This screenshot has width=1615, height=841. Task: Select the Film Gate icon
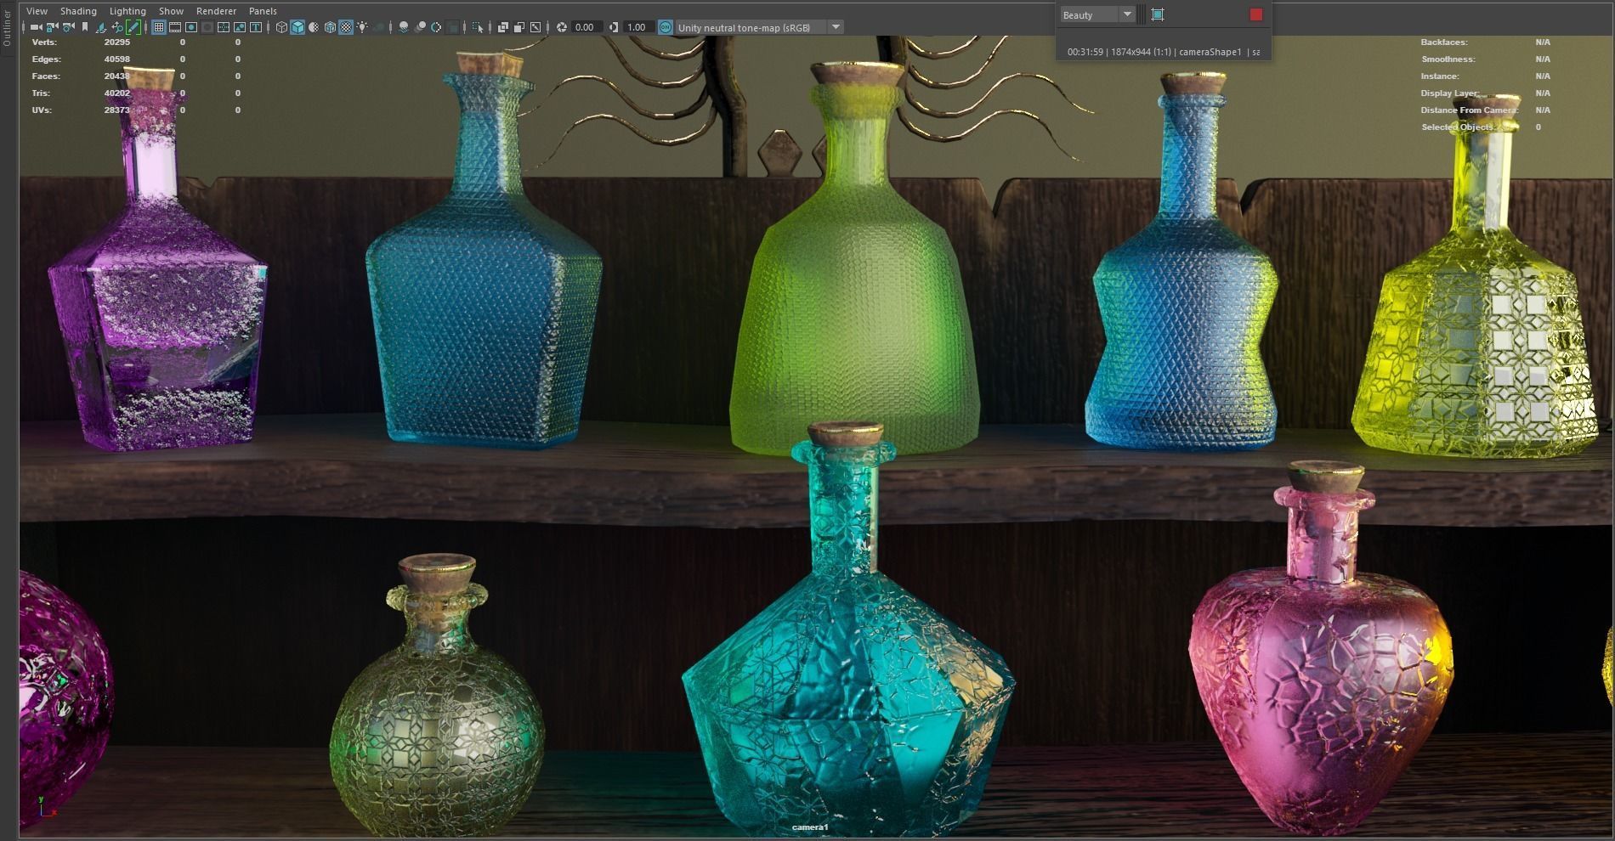click(x=174, y=26)
